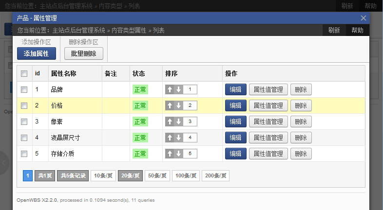Screen dimensions: 383x210
Task: Move 液晶屏尺寸 attribute down in order
Action: (179, 138)
